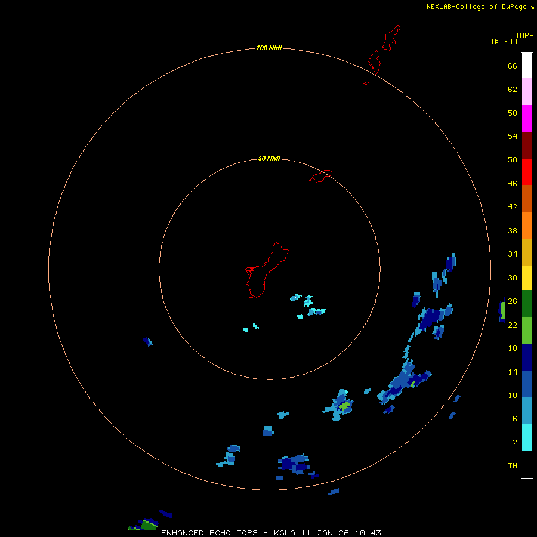Click the "42" legend value
This screenshot has width=537, height=537.
[x=513, y=207]
